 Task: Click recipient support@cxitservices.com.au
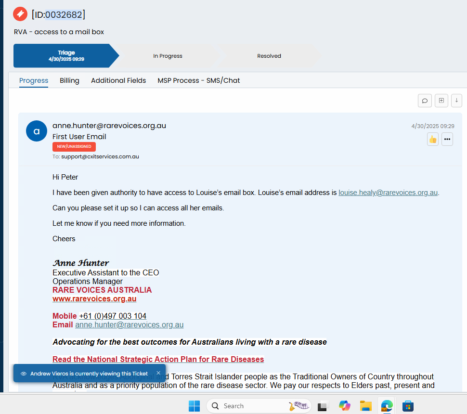tap(100, 156)
